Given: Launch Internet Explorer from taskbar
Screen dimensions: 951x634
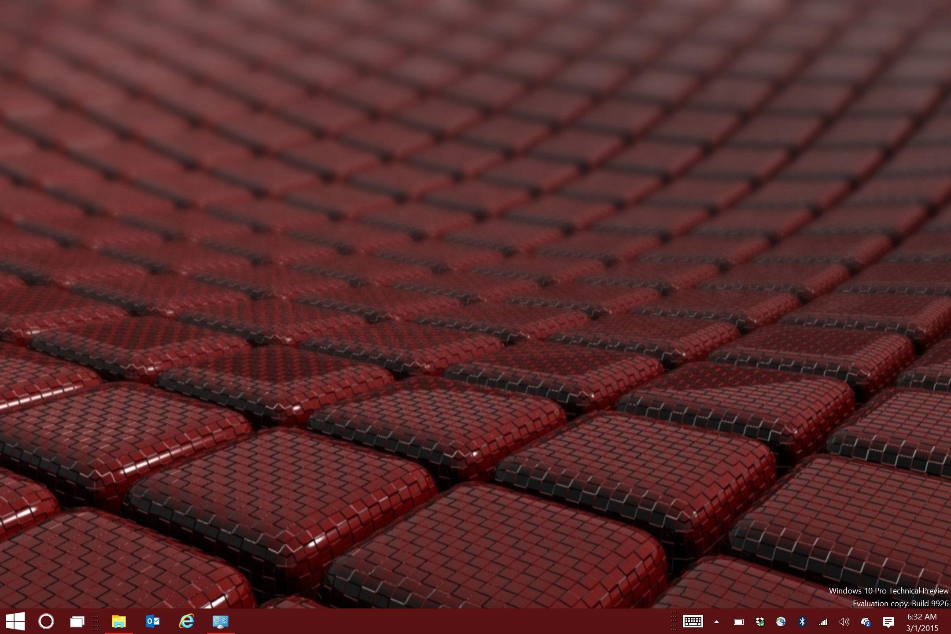Looking at the screenshot, I should 187,621.
